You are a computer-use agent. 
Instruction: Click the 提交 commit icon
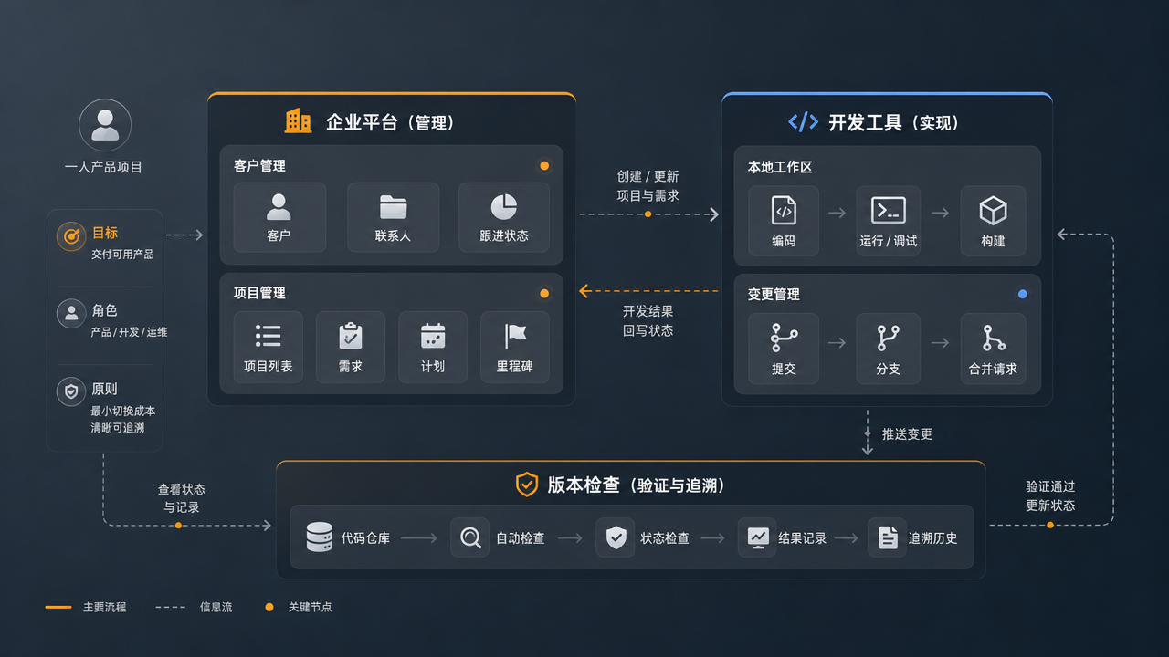pos(784,339)
